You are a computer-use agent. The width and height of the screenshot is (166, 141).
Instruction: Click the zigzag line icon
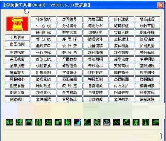coord(117,122)
